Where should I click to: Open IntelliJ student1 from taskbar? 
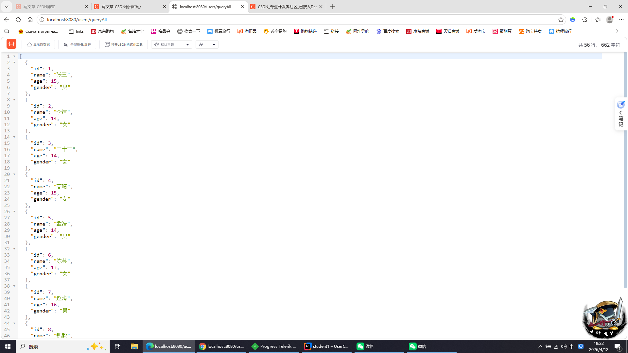[x=326, y=346]
